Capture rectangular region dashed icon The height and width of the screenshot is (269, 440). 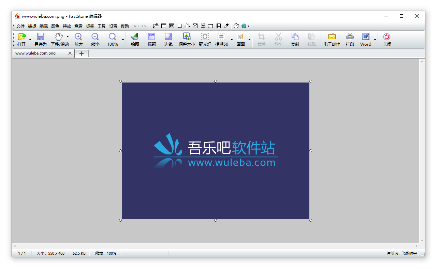179,26
